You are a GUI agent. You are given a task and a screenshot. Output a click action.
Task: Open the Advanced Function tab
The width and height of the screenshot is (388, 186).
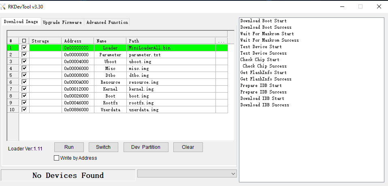(107, 22)
